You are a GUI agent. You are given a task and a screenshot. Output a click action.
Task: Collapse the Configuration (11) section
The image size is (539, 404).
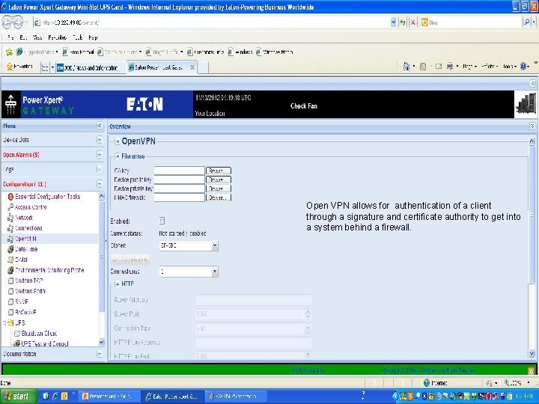100,184
